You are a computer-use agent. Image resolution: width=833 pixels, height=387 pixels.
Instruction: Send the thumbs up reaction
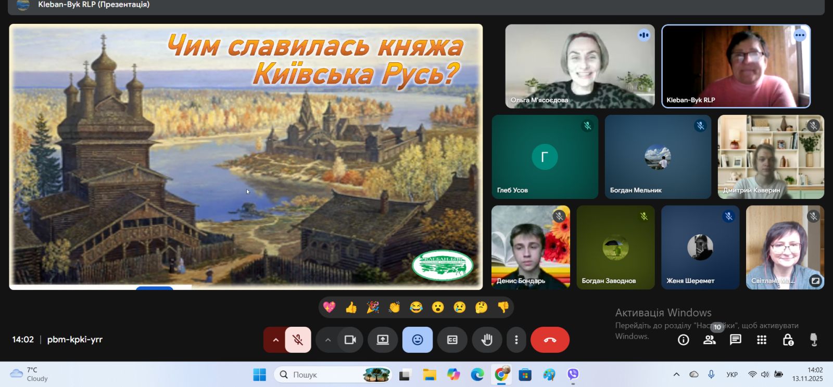351,308
